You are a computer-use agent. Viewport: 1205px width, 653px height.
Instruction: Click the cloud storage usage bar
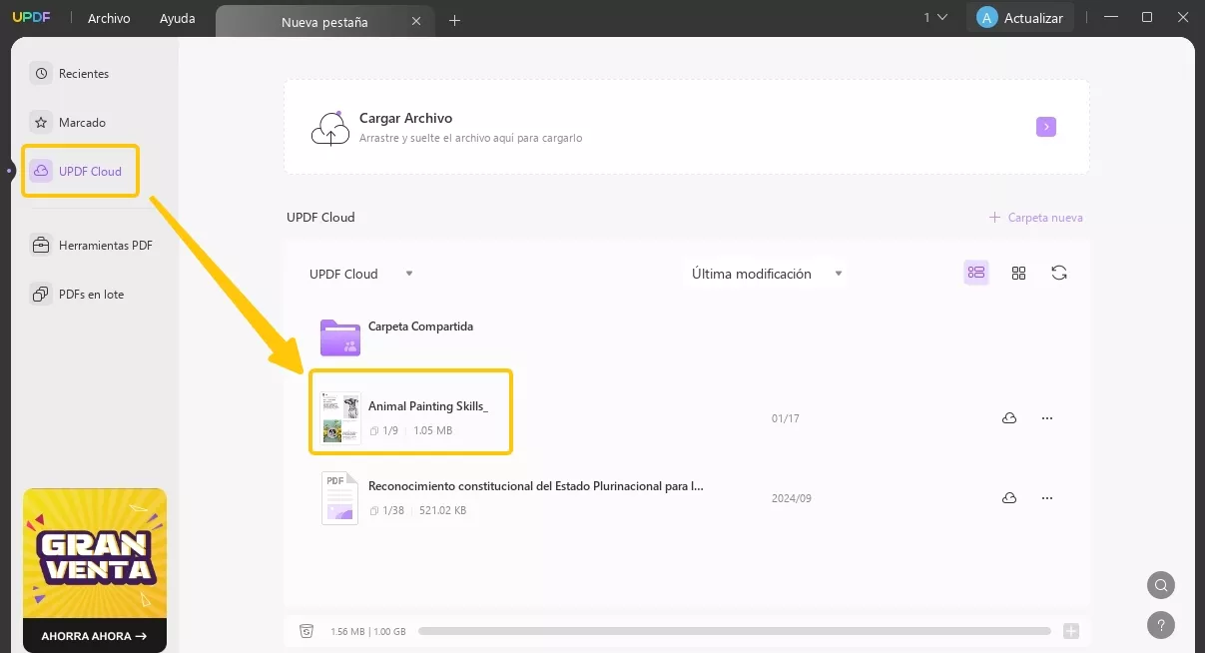pos(735,631)
